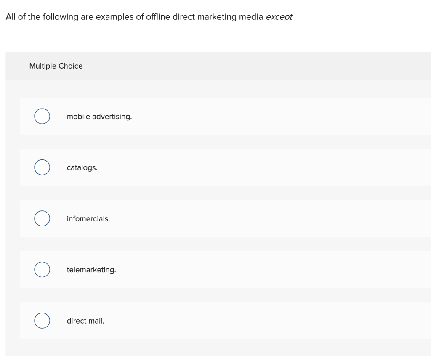
Task: Click the italicized word except
Action: 279,17
